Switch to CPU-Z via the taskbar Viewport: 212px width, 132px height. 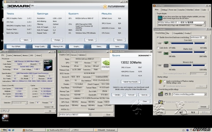pos(82,130)
